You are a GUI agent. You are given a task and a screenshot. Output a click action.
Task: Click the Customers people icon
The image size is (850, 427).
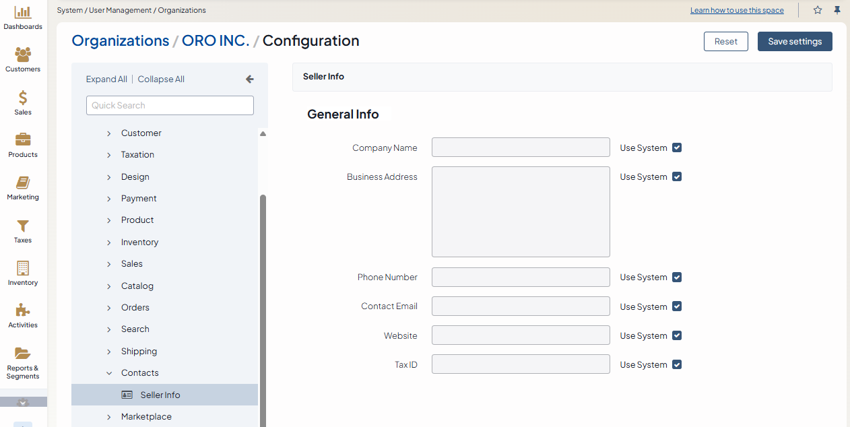[x=23, y=55]
